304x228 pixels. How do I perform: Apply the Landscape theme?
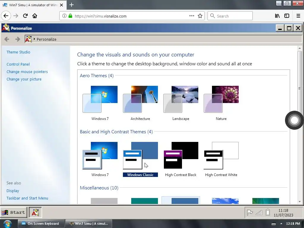tap(181, 103)
